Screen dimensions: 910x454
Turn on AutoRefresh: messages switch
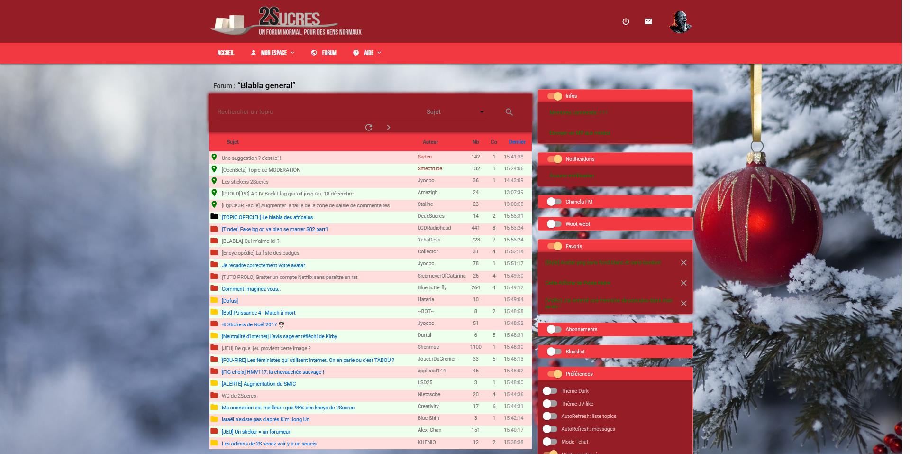[550, 429]
